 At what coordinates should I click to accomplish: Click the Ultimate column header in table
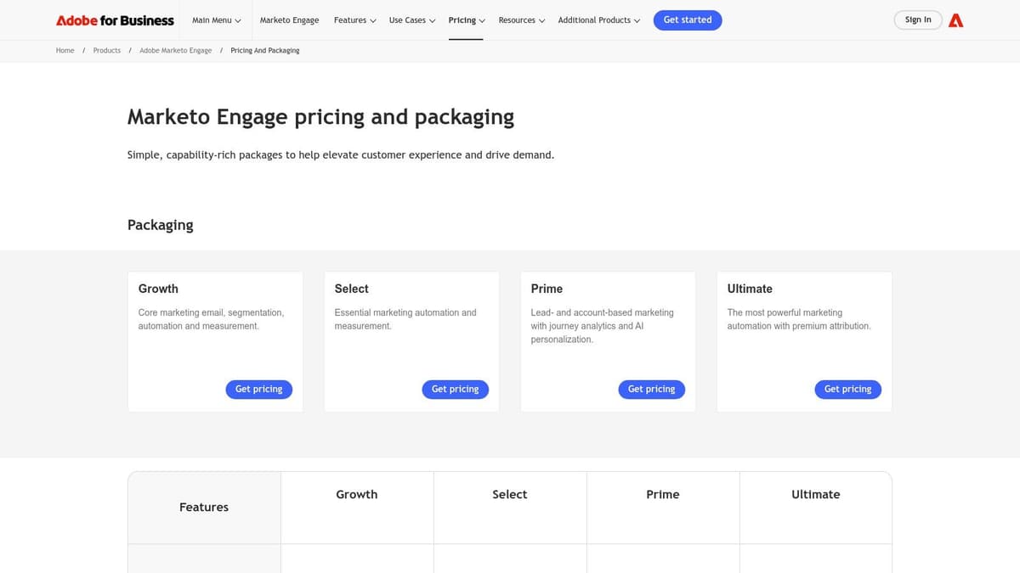[815, 494]
